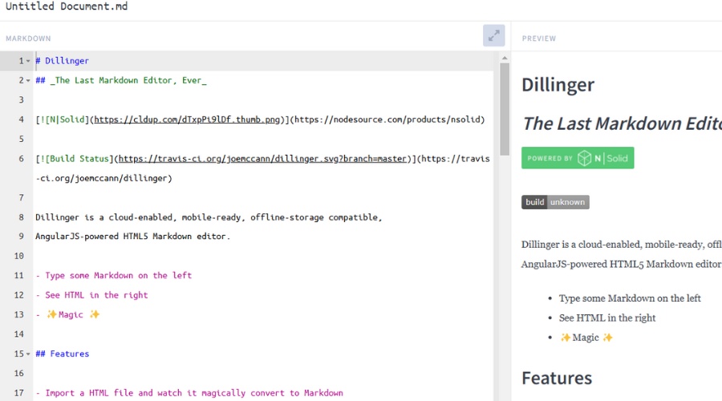Select the MARKDOWN panel header

pyautogui.click(x=28, y=38)
